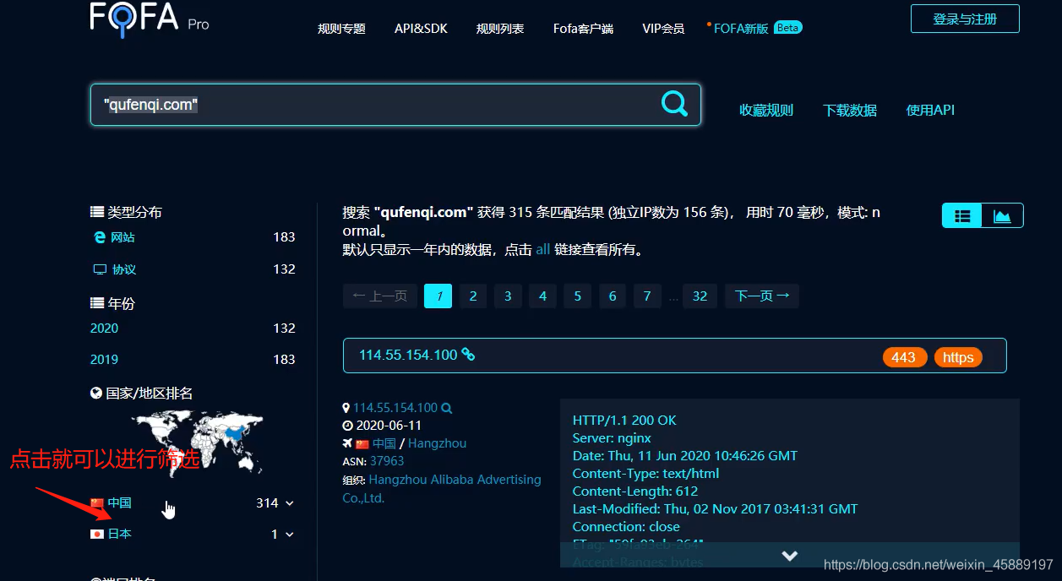Expand the HTTP response header panel
1062x581 pixels.
click(790, 556)
